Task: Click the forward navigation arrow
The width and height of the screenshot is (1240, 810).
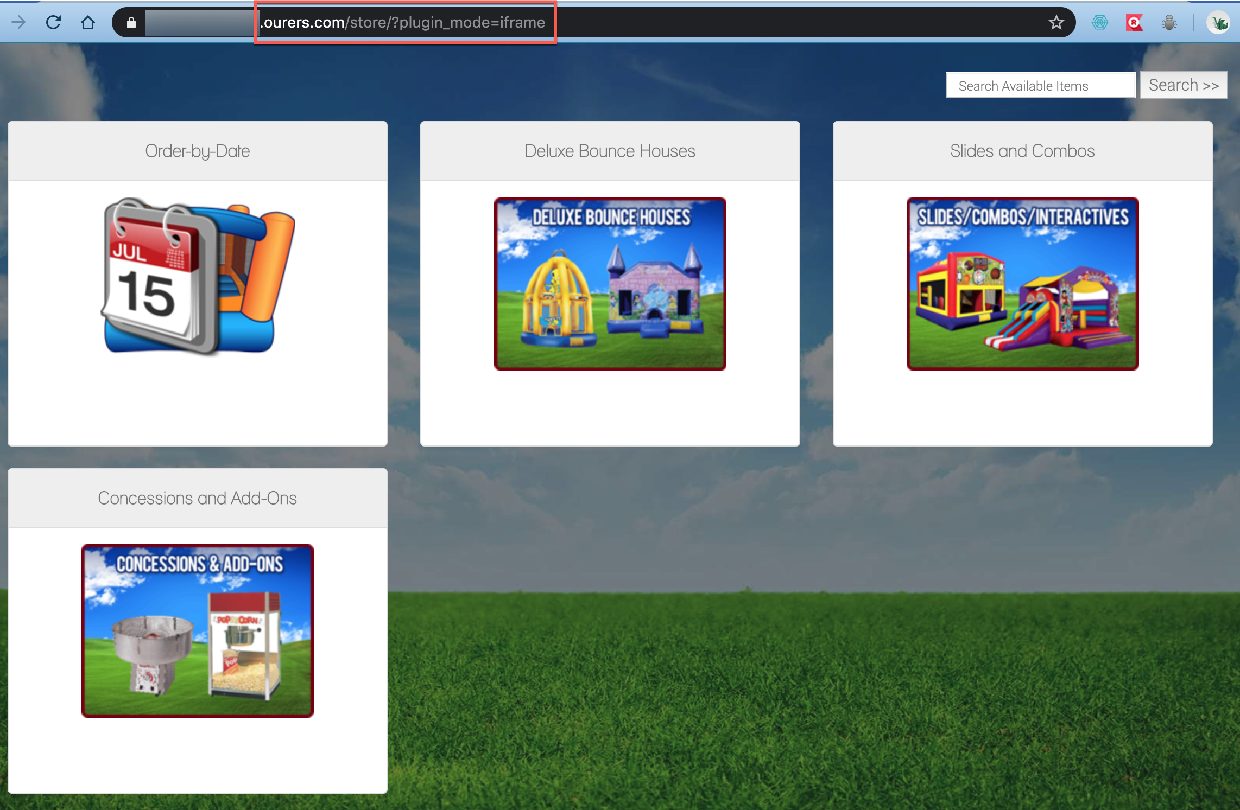Action: coord(18,23)
